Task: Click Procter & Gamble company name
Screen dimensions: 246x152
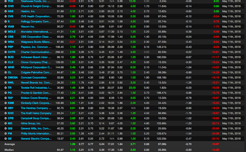Action: pos(36,93)
